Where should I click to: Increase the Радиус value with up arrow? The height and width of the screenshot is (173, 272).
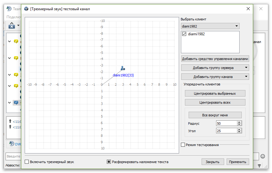(x=239, y=122)
